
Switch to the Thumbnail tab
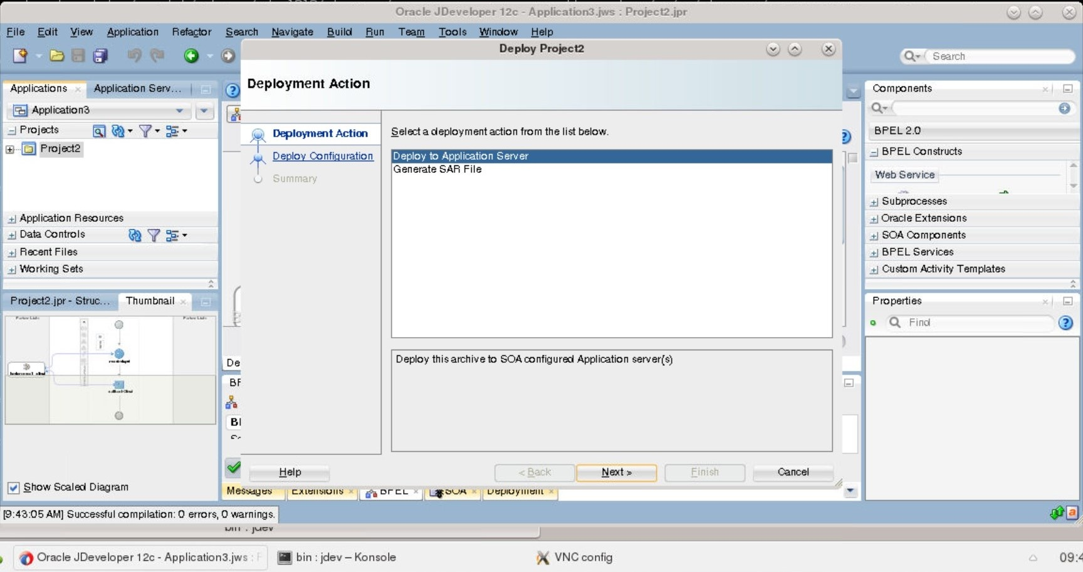pos(150,301)
